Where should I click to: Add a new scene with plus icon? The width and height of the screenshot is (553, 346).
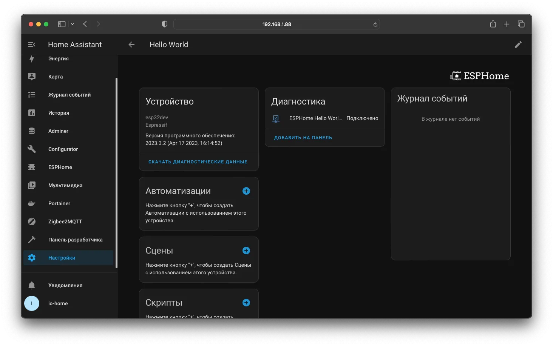point(246,251)
